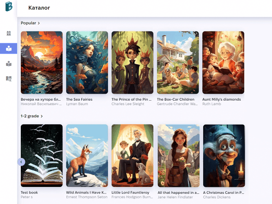Open the Popular category heading
The image size is (272, 204).
[x=29, y=23]
